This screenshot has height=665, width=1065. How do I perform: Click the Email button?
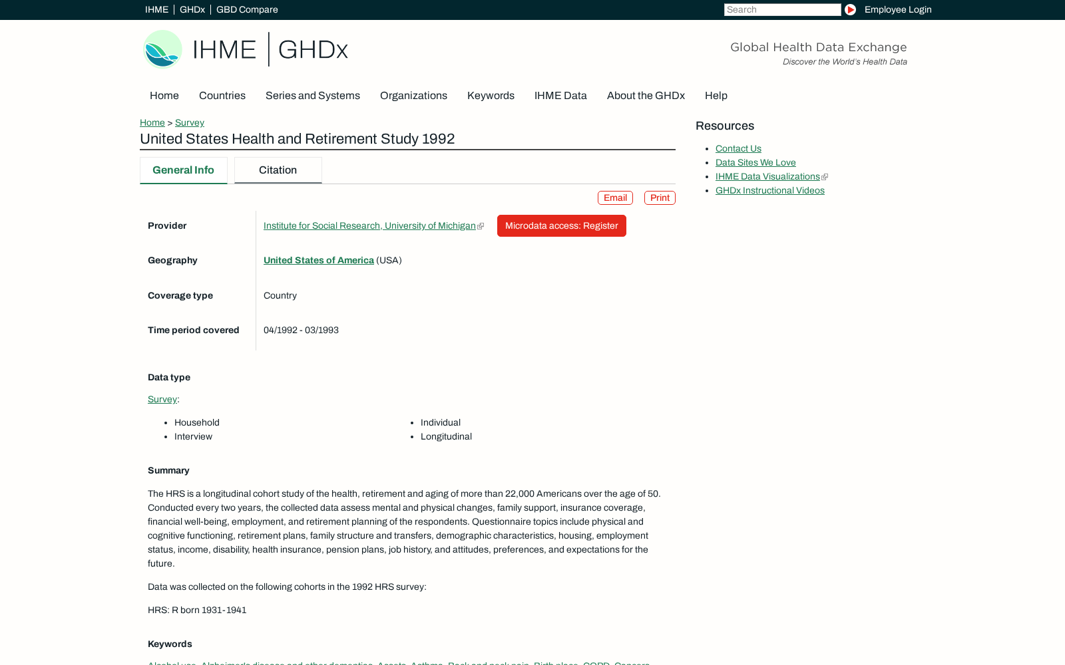(615, 198)
